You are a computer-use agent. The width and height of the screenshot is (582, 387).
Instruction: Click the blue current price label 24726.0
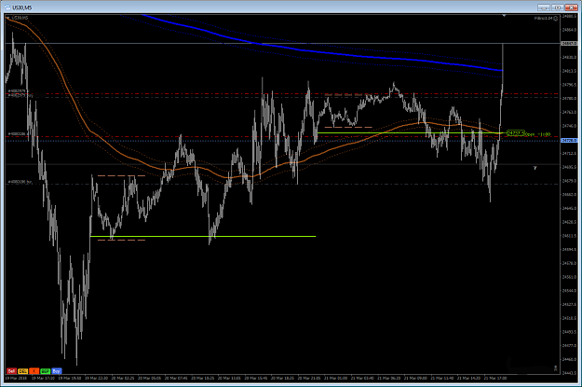coord(569,141)
